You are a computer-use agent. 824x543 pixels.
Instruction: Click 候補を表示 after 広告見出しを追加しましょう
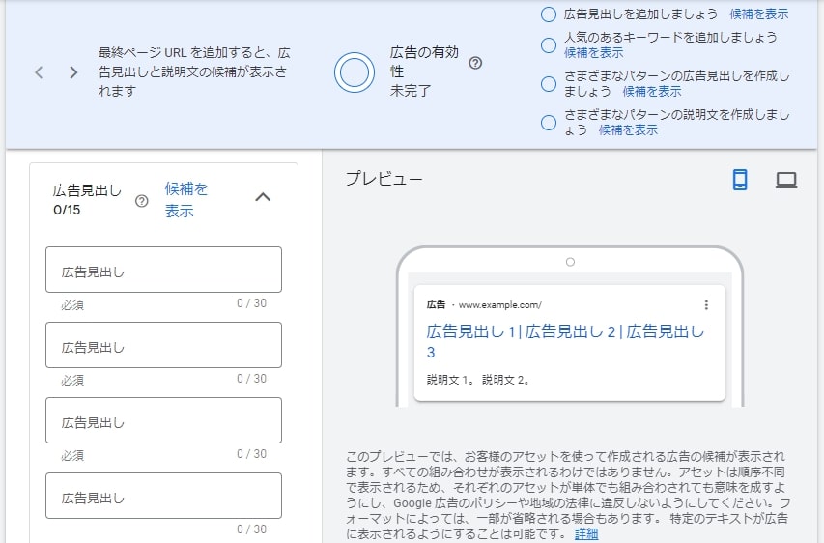click(x=759, y=14)
